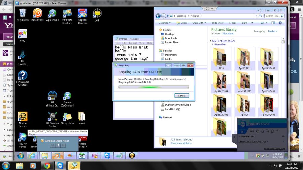The height and width of the screenshot is (170, 303).
Task: Open the change view dropdown arrow
Action: [x=267, y=23]
